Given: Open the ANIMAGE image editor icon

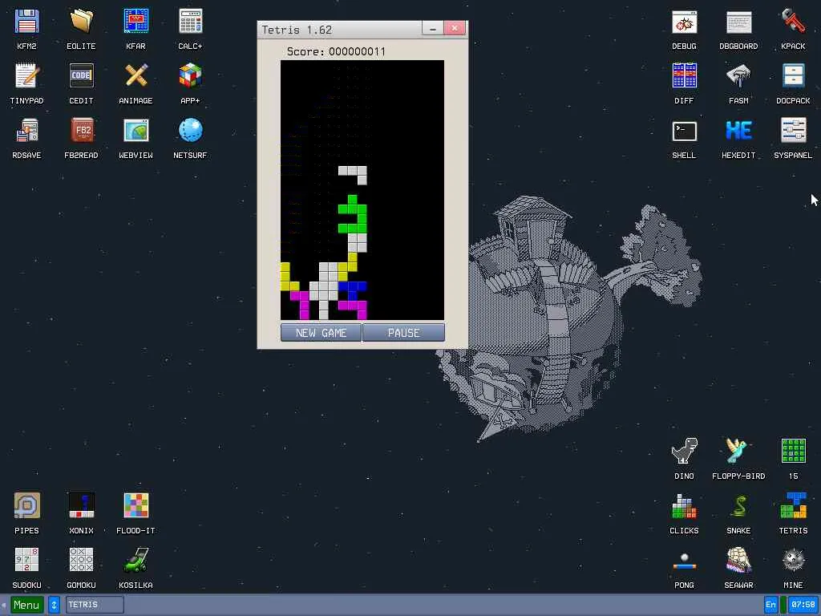Looking at the screenshot, I should pos(135,76).
